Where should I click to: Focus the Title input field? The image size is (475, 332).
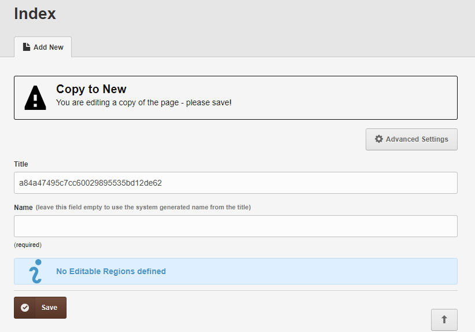pyautogui.click(x=235, y=183)
